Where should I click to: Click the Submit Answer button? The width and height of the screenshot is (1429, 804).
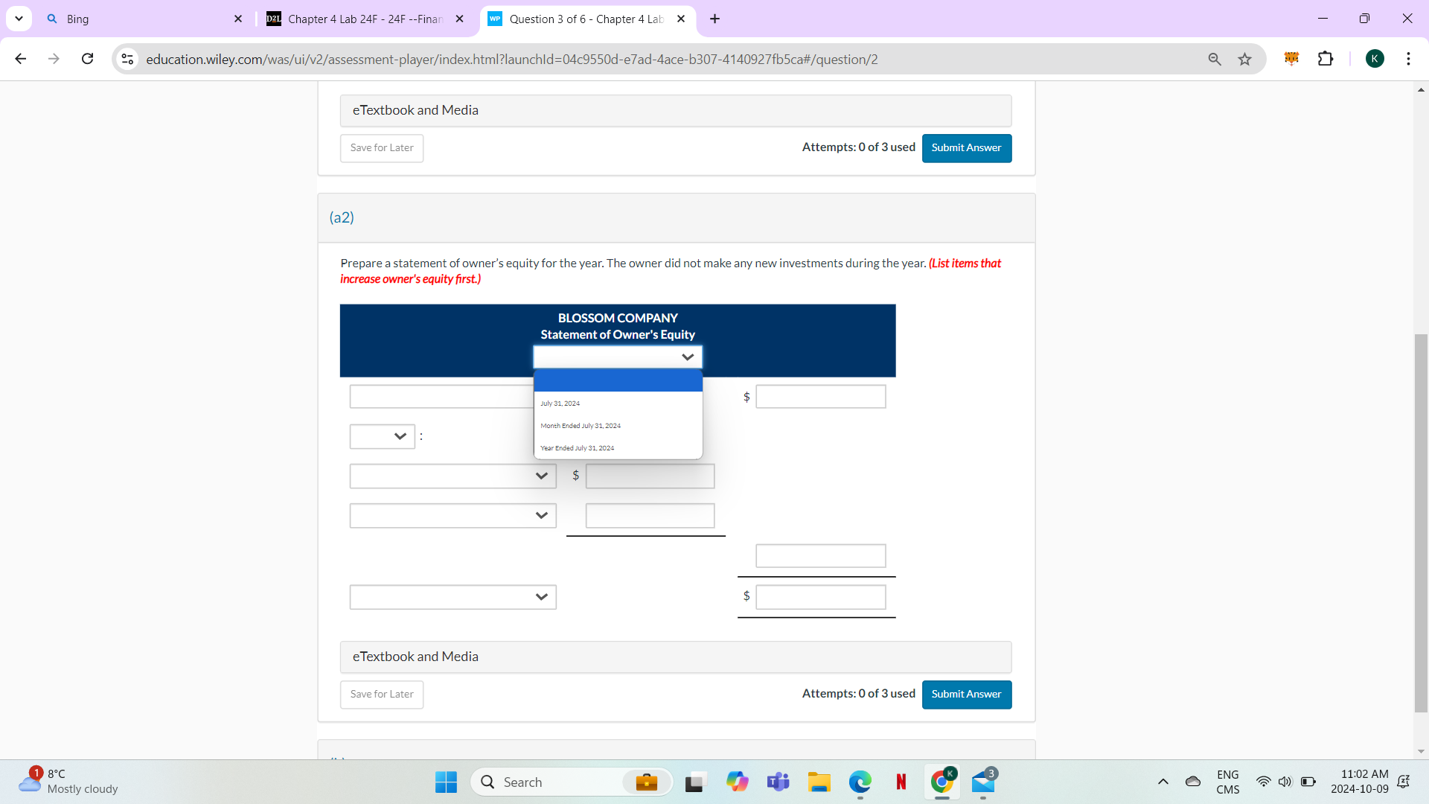966,695
